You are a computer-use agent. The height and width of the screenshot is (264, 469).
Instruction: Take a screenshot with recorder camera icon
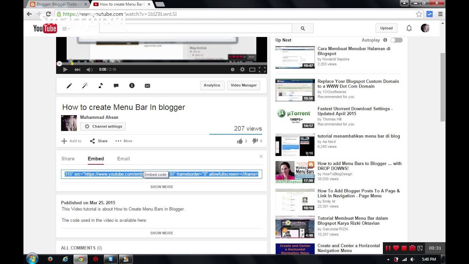[x=412, y=248]
